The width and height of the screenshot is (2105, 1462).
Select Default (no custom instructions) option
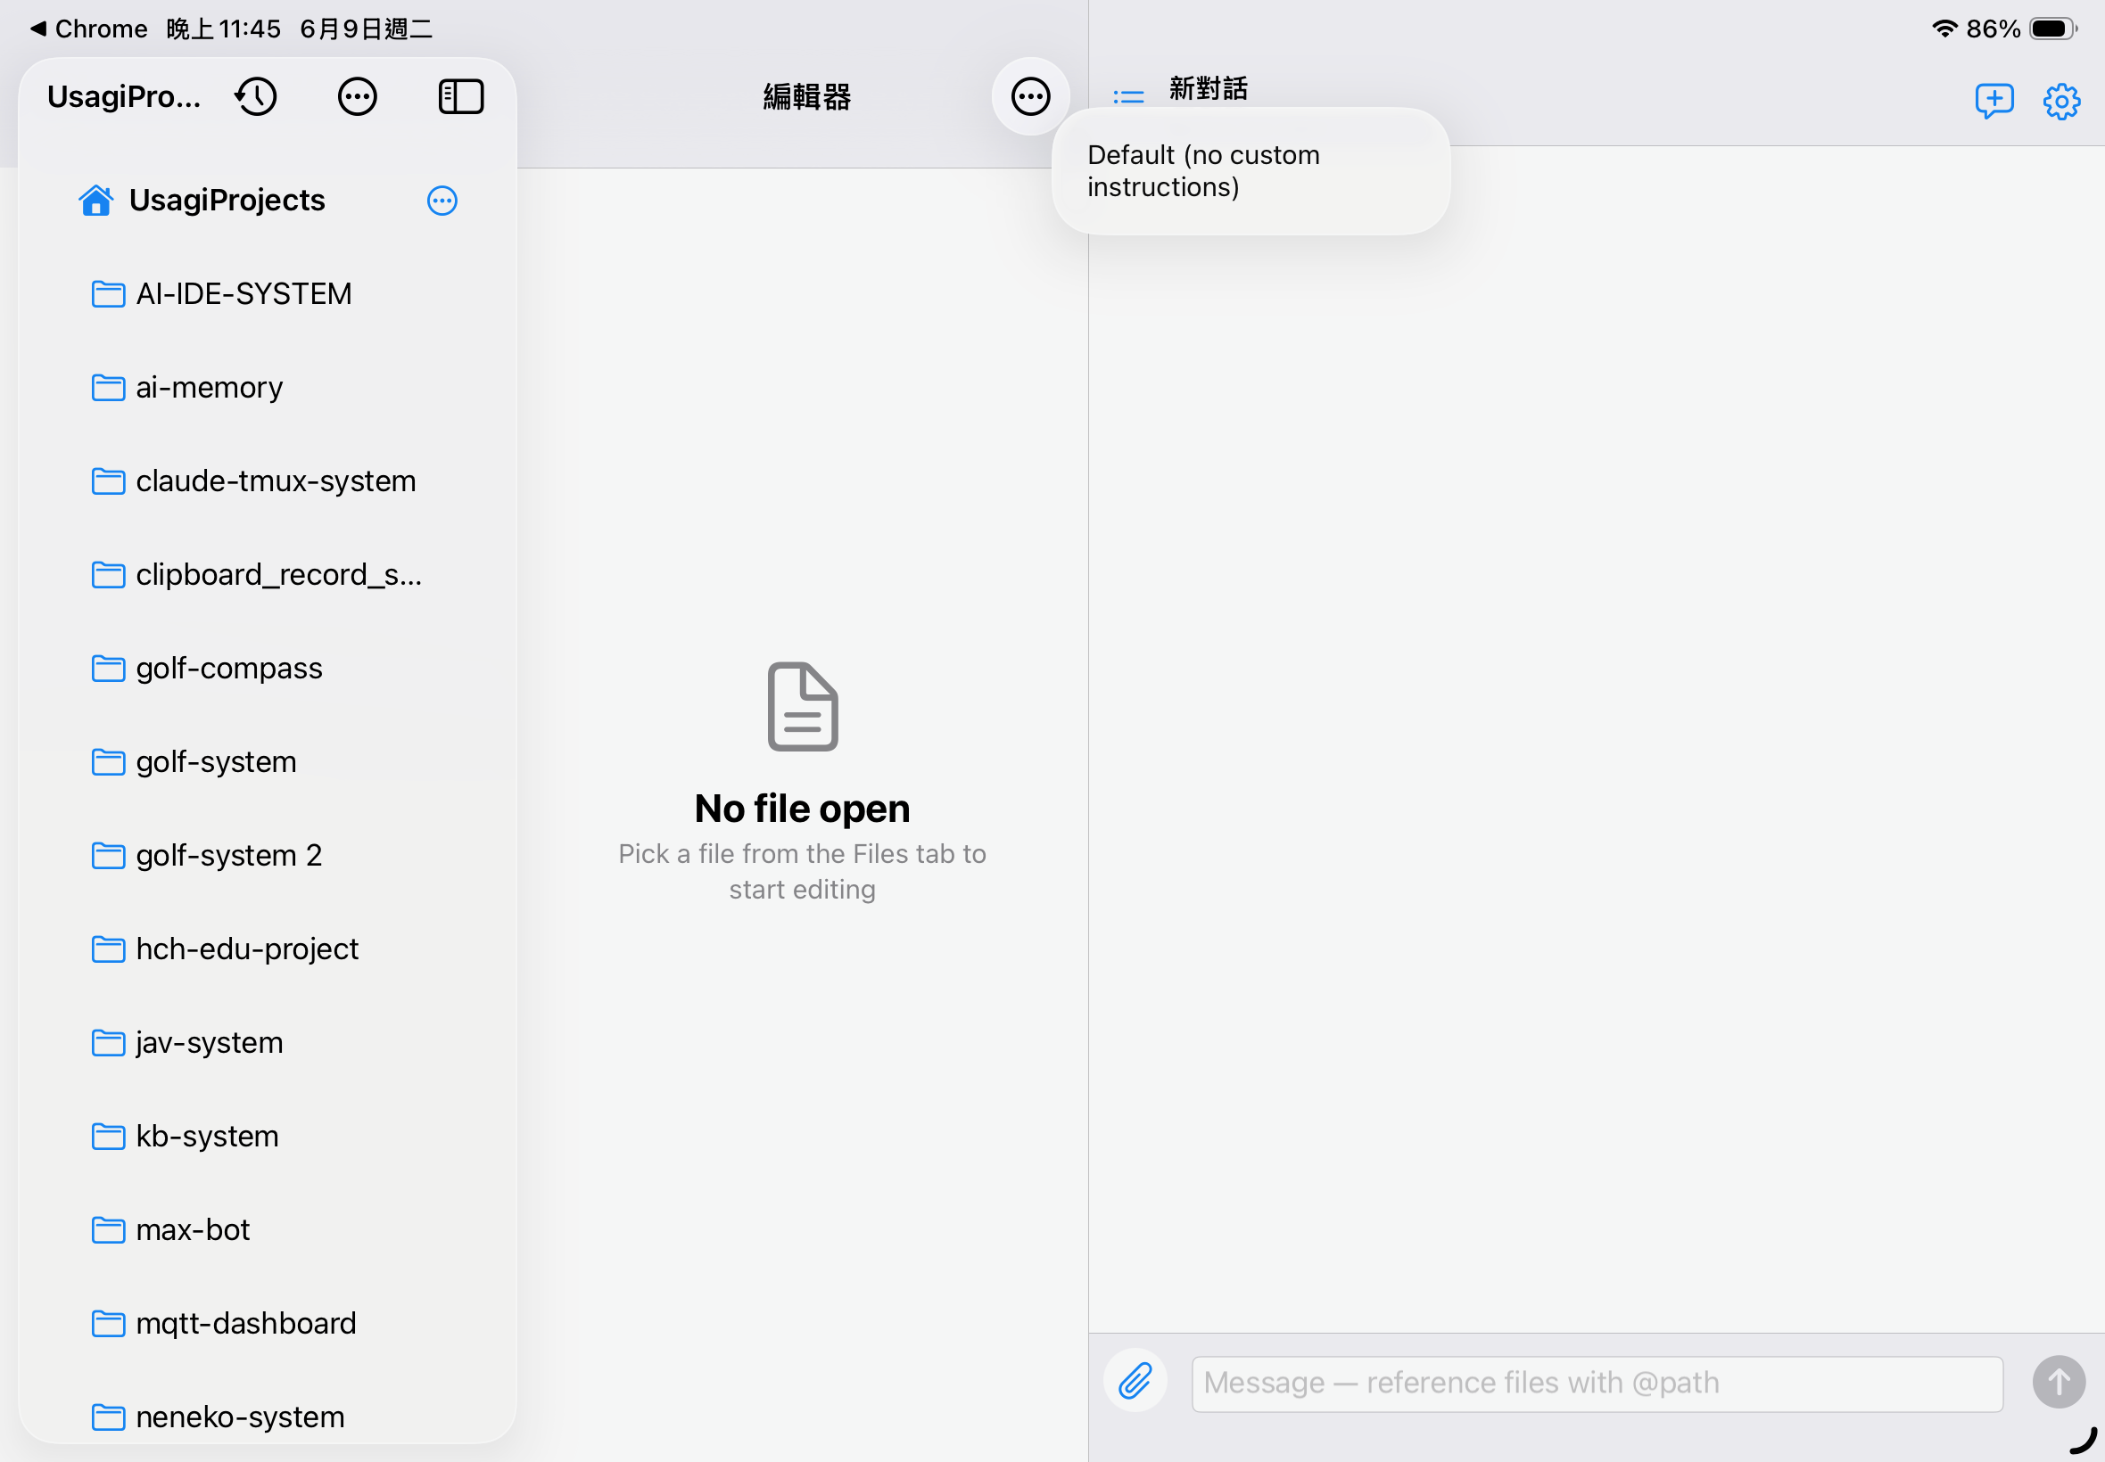point(1250,171)
